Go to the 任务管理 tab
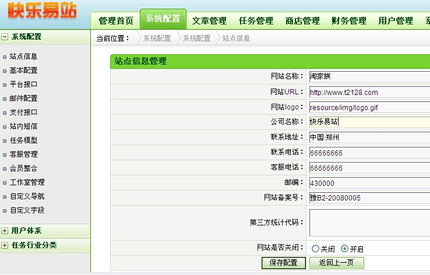 tap(256, 21)
